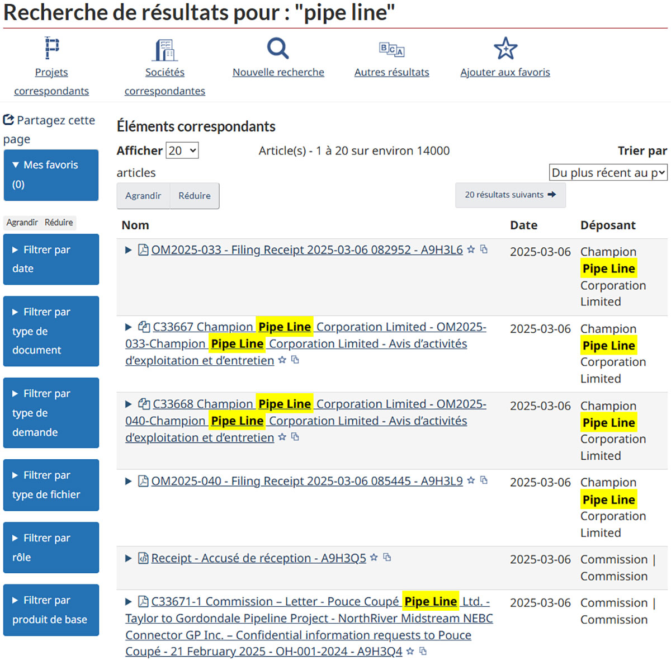Click Agrandir button above results table
Screen dimensions: 671x660
point(143,196)
